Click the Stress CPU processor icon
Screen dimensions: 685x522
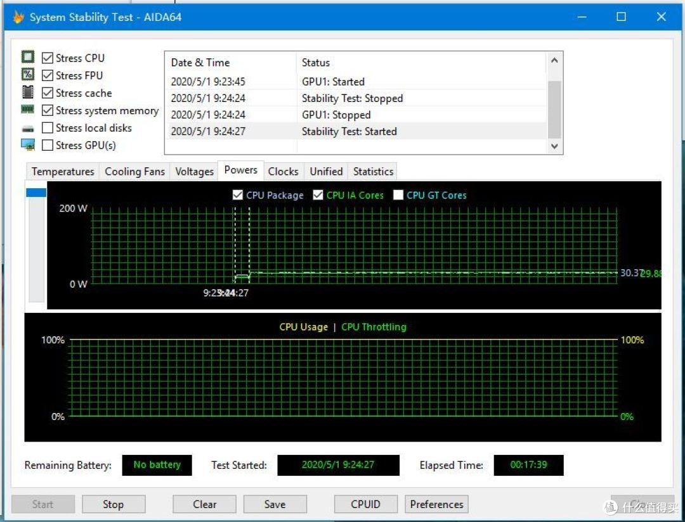click(x=28, y=57)
